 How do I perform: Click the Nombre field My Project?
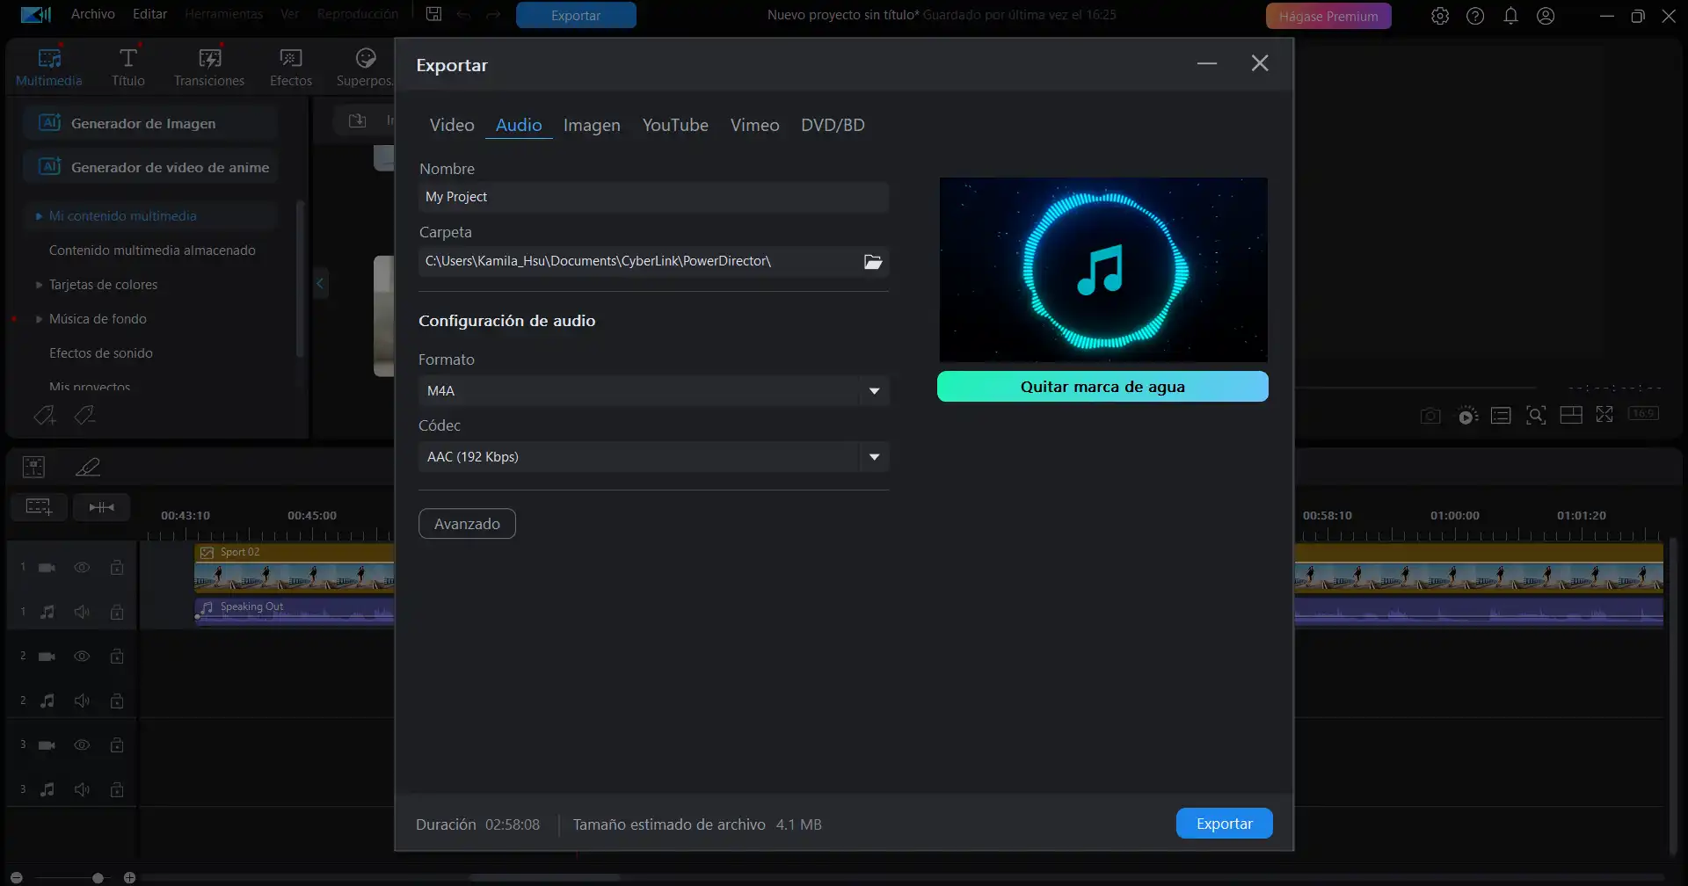point(654,197)
